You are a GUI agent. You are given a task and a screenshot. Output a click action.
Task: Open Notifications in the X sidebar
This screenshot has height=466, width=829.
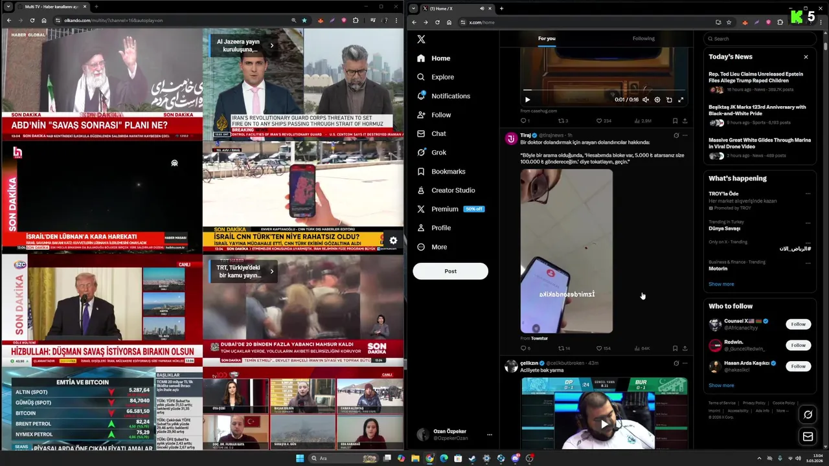tap(444, 96)
